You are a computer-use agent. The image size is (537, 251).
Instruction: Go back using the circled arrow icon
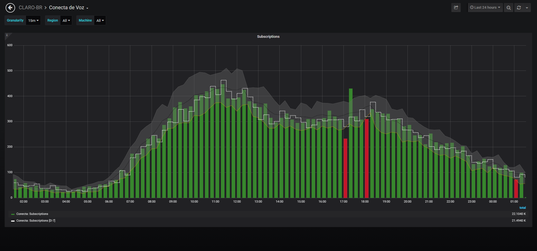point(10,8)
